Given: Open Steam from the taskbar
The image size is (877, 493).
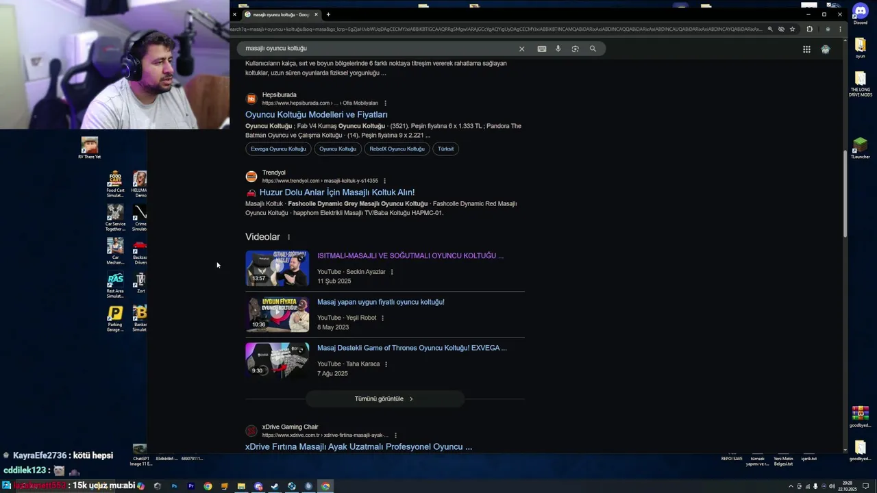Looking at the screenshot, I should coord(275,486).
